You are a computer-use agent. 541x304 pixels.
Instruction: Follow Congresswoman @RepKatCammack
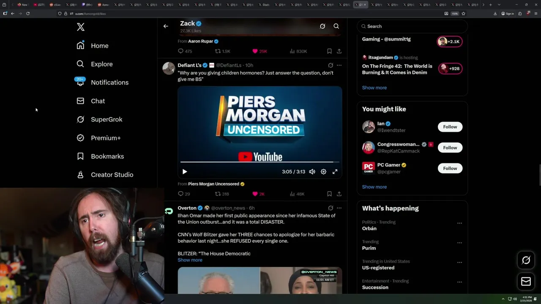pos(450,147)
